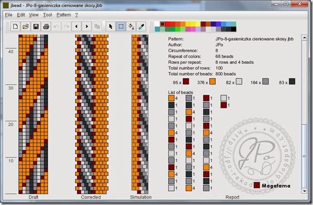
Task: Choose the teal color starting the bottom palette row
Action: [158, 29]
